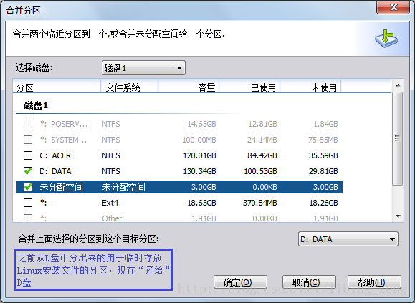Click the 29.81GB unused value
Viewport: 415px width, 303px height.
coord(323,171)
